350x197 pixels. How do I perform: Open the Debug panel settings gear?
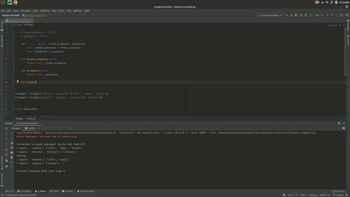click(x=339, y=123)
